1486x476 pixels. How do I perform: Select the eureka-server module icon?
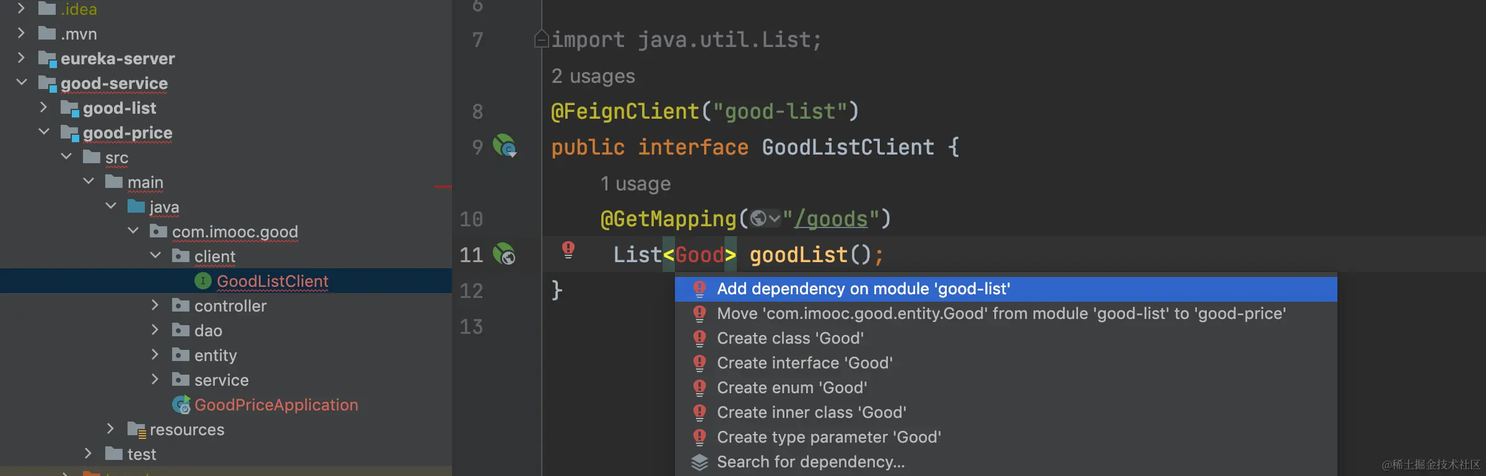pos(47,59)
